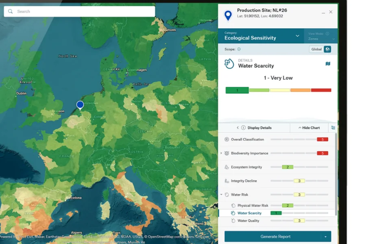Click the orange segment of the Water Scarcity scale

click(301, 90)
